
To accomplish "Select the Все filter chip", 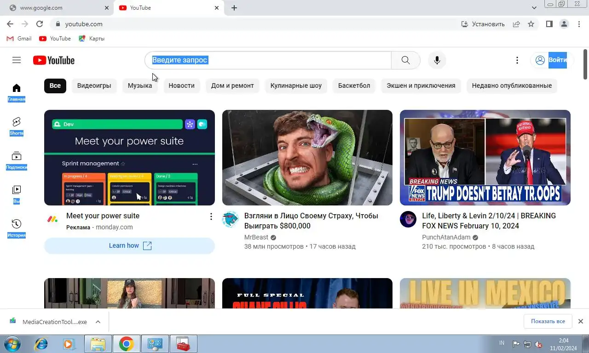I will point(55,85).
